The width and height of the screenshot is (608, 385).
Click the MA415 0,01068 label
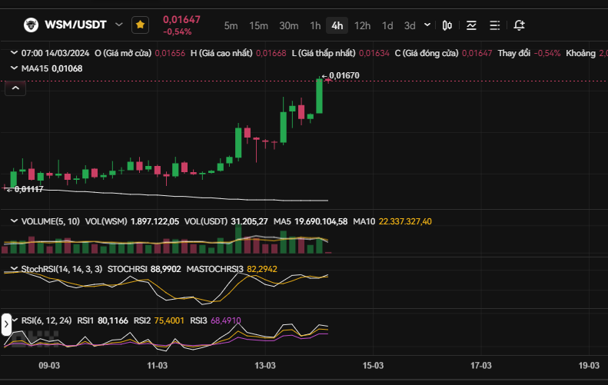[x=51, y=68]
